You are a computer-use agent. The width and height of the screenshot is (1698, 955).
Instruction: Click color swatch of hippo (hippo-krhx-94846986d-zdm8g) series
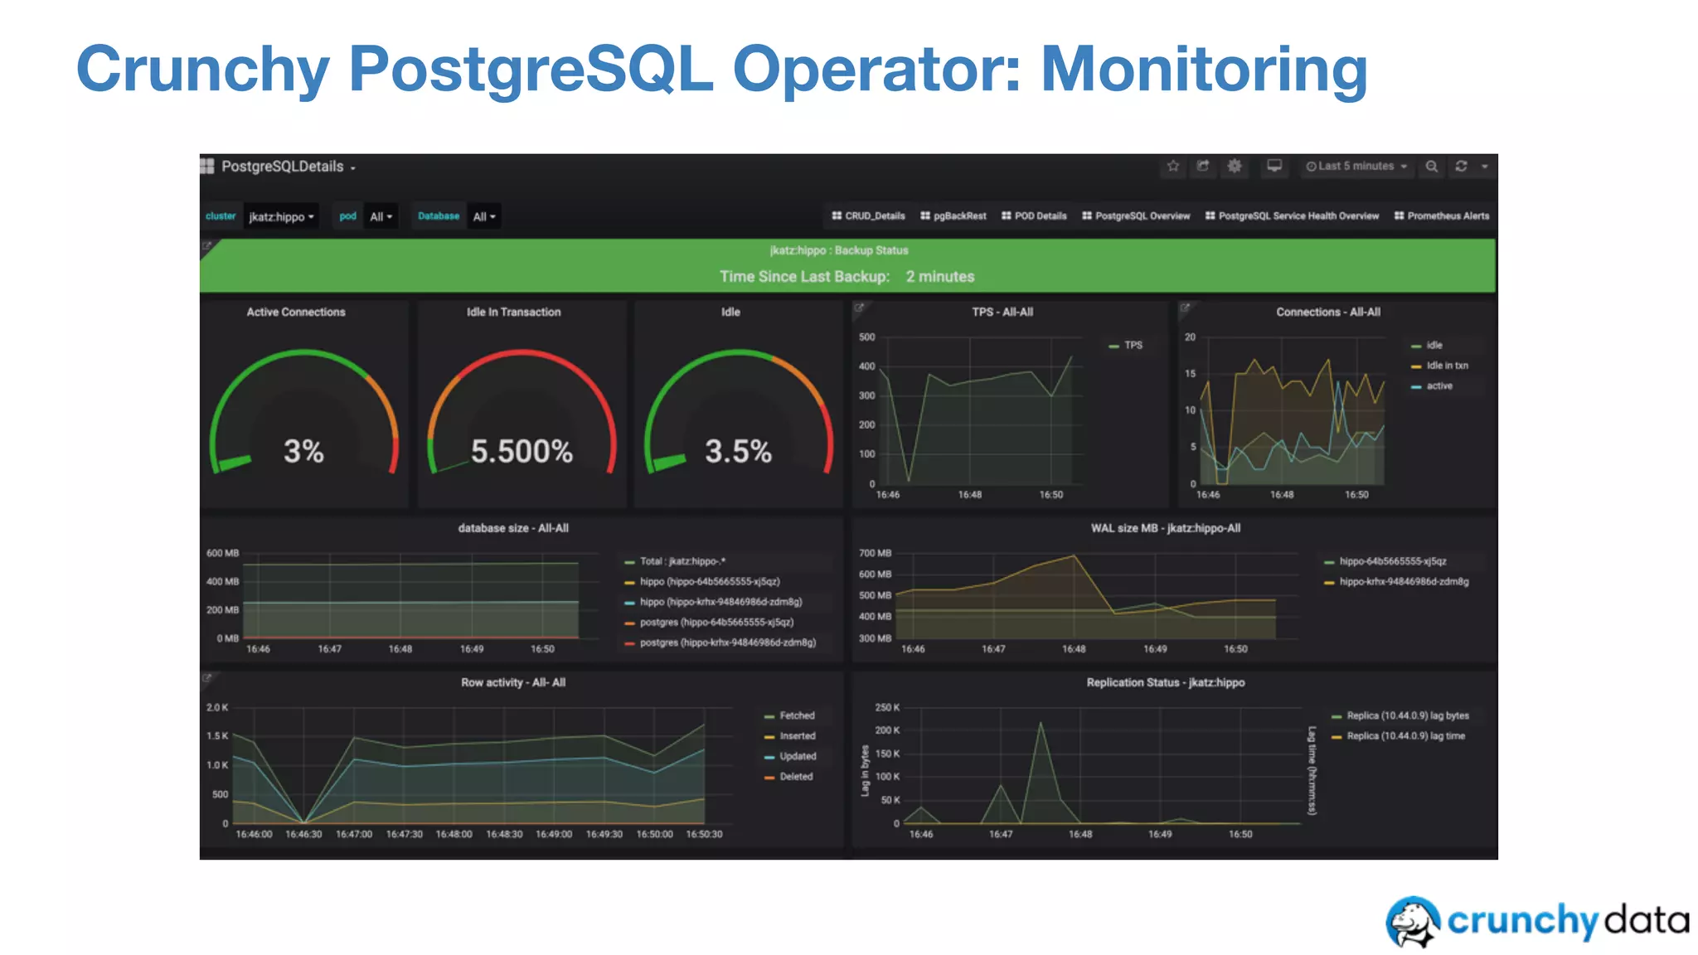[630, 603]
